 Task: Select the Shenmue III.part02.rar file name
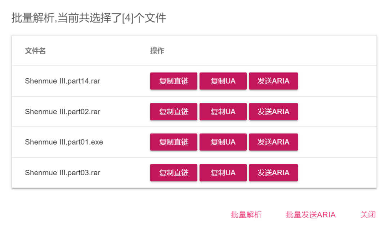pos(62,112)
